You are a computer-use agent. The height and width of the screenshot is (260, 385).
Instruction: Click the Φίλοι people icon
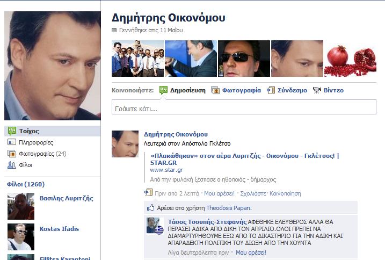coord(11,165)
